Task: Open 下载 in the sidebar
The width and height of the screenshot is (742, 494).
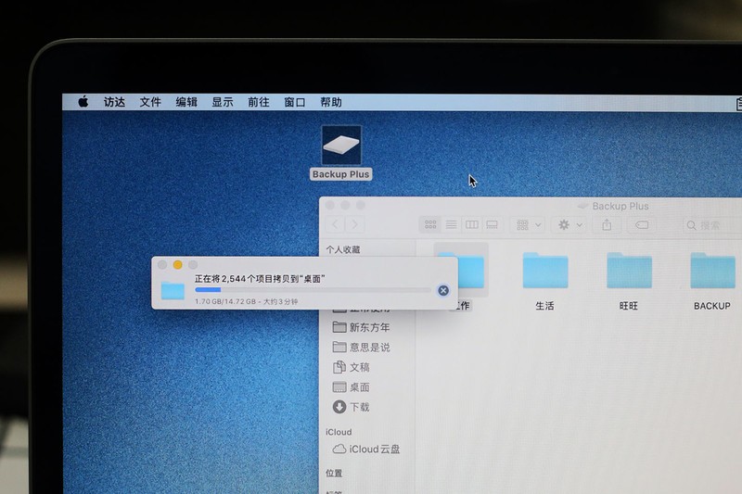Action: [352, 407]
